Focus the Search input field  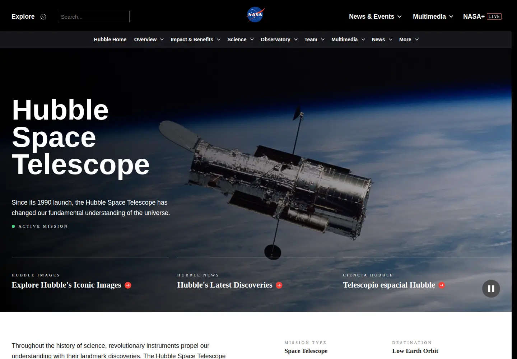pos(94,17)
